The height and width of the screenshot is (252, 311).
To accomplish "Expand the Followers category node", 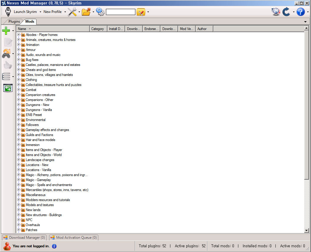I will click(x=19, y=125).
